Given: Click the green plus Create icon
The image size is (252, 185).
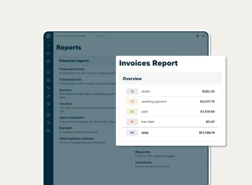Looking at the screenshot, I should tap(48, 45).
